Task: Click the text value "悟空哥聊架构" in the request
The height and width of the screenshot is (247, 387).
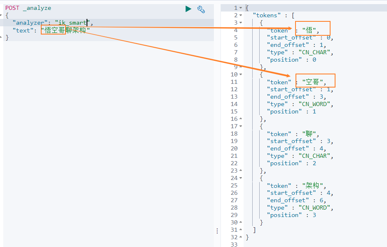Action: coord(65,30)
